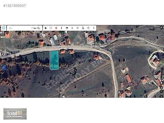
Task: Click the map image export icon
Action: pyautogui.click(x=83, y=28)
